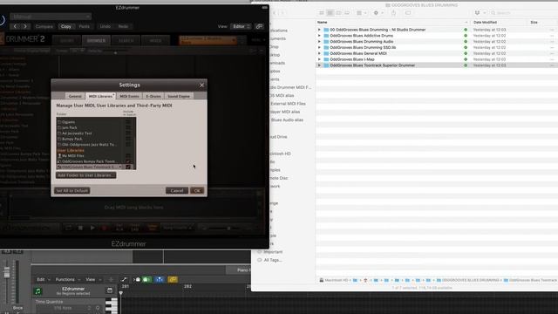Select Important tag in Finder sidebar
558x314 pixels.
(x=269, y=252)
